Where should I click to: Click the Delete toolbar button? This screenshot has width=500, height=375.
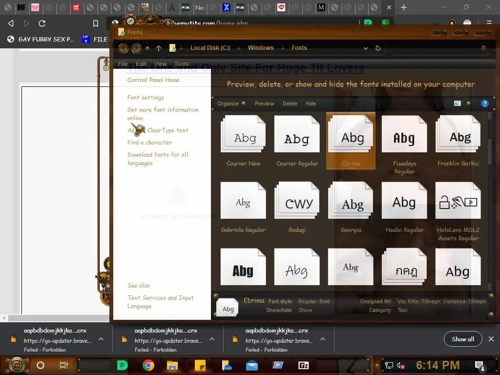point(290,104)
